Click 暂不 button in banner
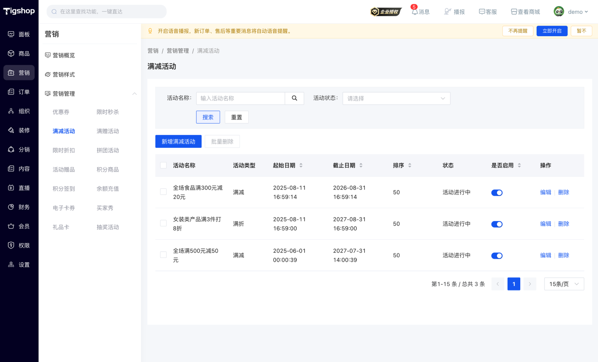 tap(581, 31)
